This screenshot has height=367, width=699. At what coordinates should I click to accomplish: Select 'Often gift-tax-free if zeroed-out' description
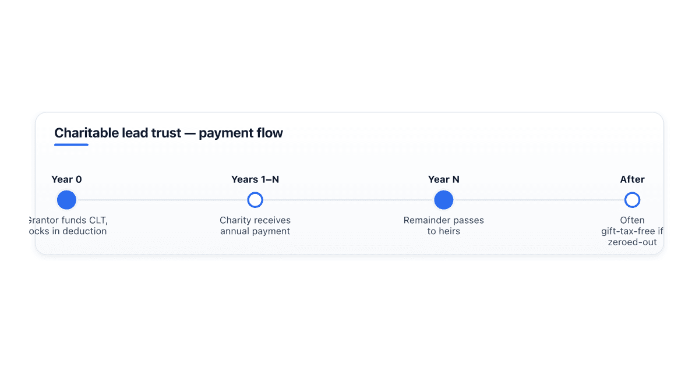632,231
